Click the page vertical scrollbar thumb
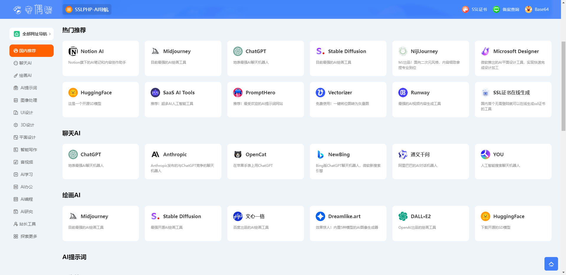This screenshot has height=275, width=566. 563,86
